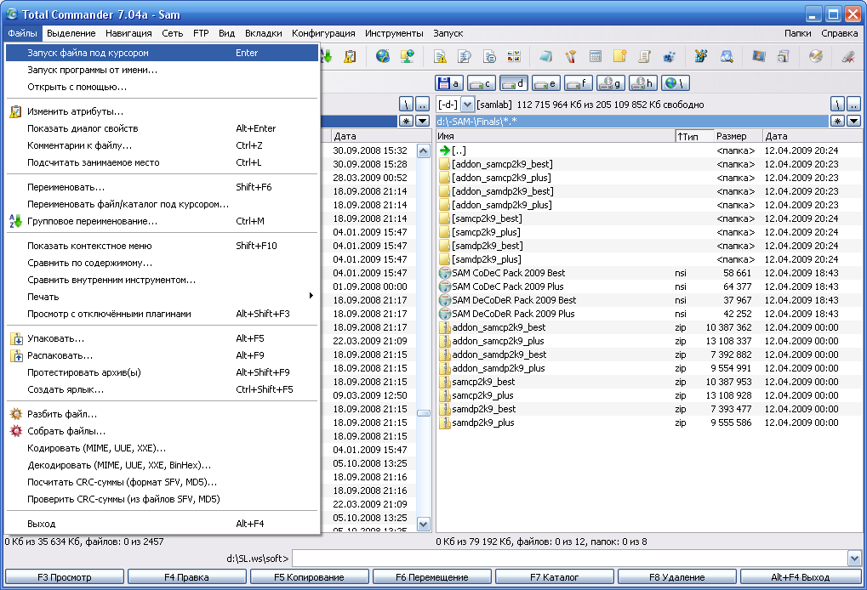
Task: Click left panel scrollbar up arrow
Action: pos(424,150)
